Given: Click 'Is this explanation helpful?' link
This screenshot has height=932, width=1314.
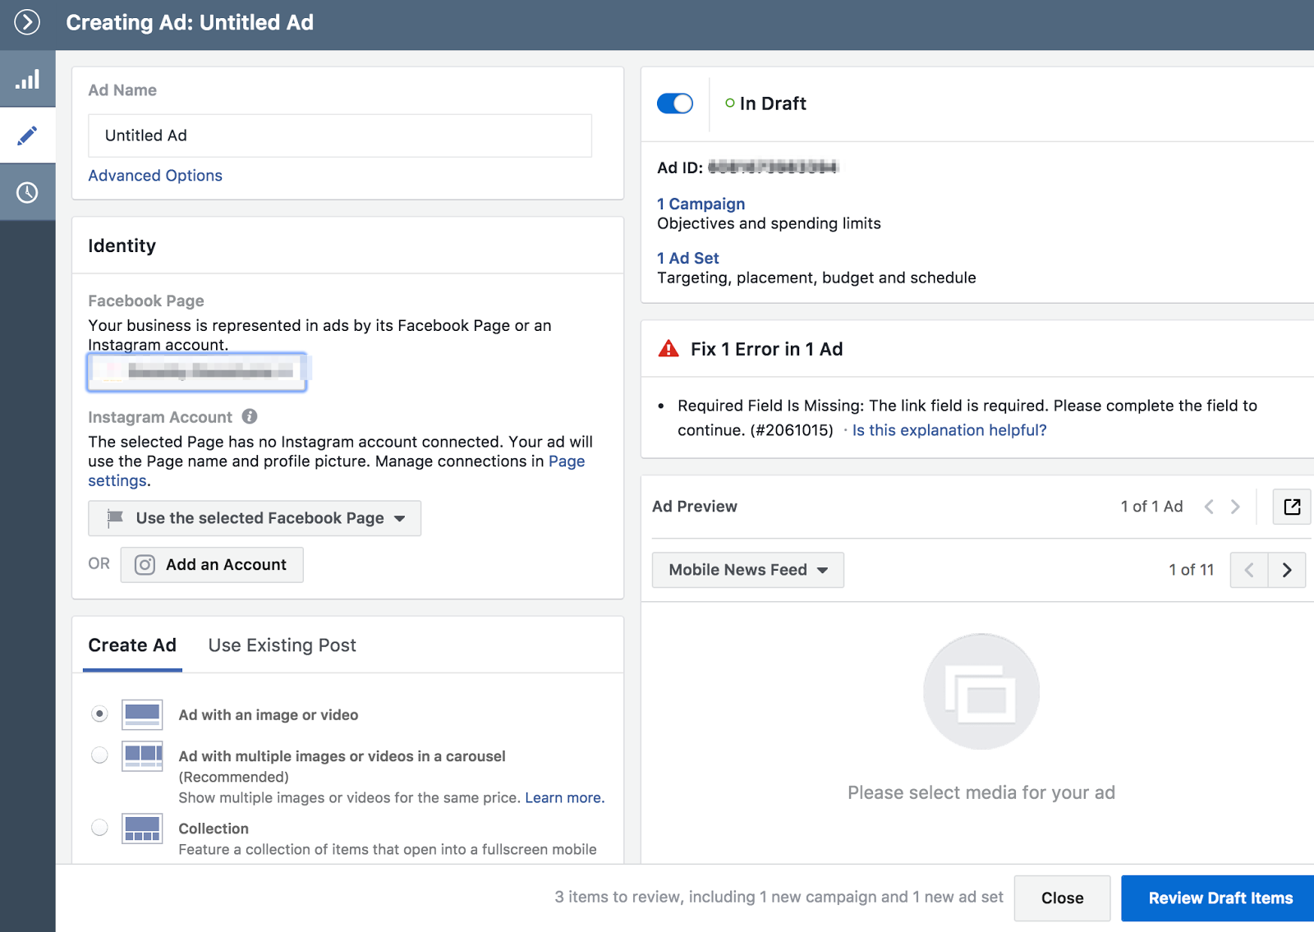Looking at the screenshot, I should click(949, 430).
